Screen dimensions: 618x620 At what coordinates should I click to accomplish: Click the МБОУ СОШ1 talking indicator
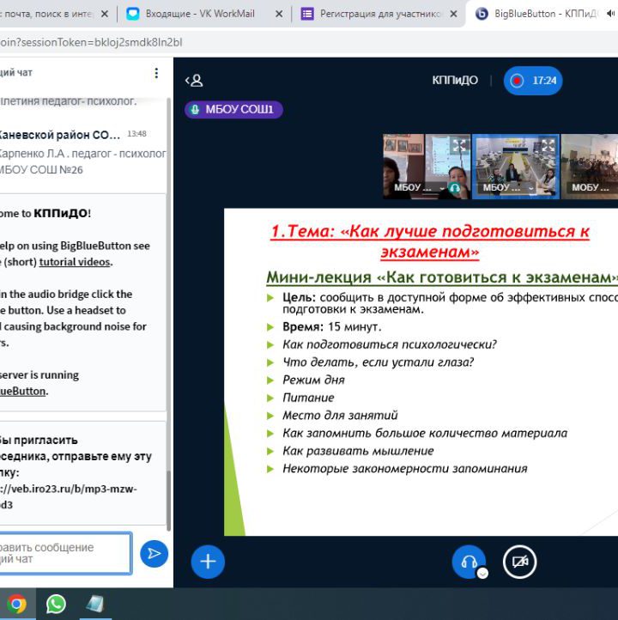233,110
